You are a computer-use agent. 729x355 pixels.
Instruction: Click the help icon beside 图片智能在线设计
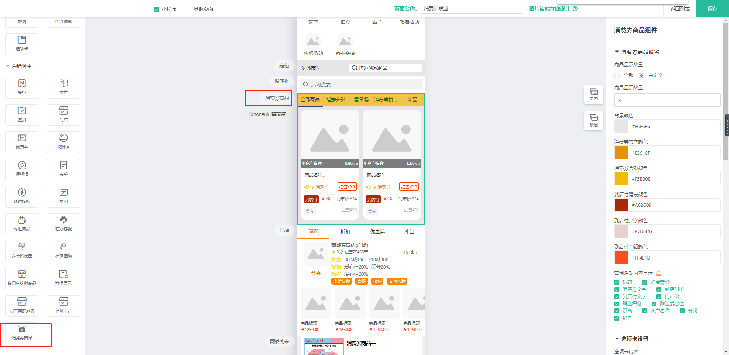tap(575, 9)
